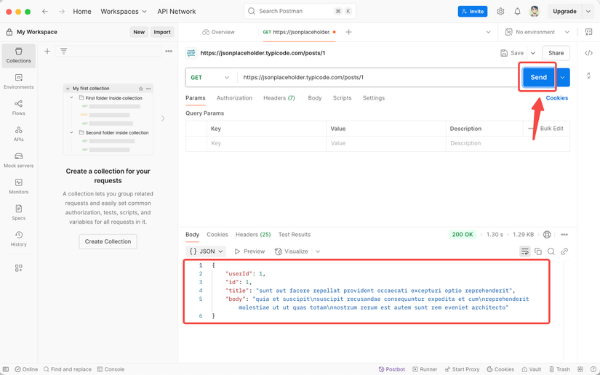Click the Search Postman field
This screenshot has width=600, height=375.
[x=300, y=12]
